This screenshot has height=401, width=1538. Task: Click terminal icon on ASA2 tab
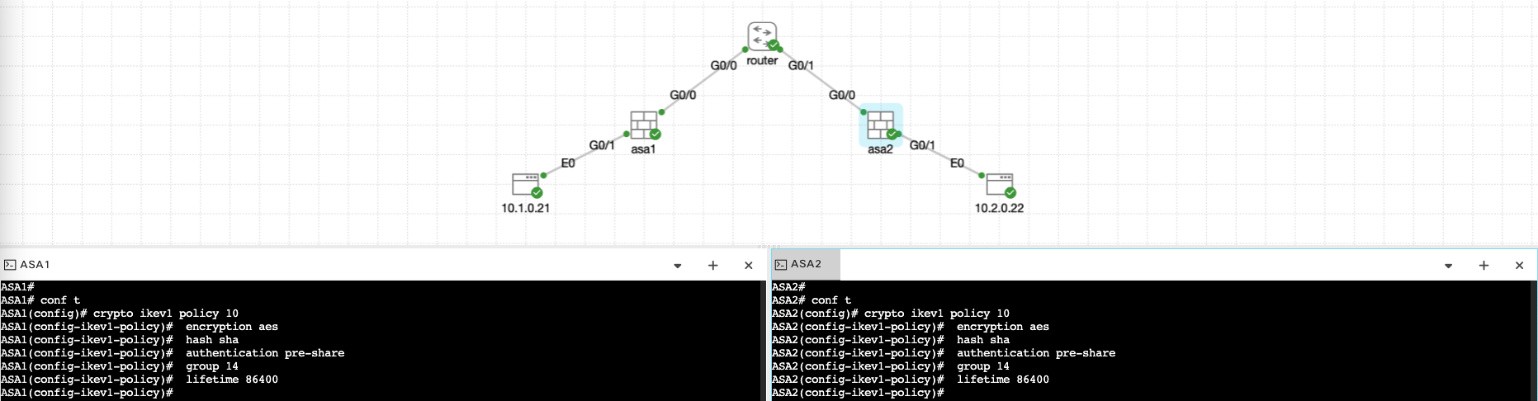780,264
